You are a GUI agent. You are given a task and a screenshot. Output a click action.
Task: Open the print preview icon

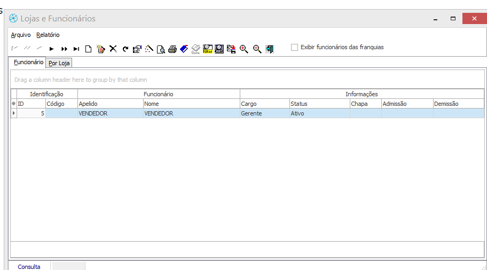(160, 49)
